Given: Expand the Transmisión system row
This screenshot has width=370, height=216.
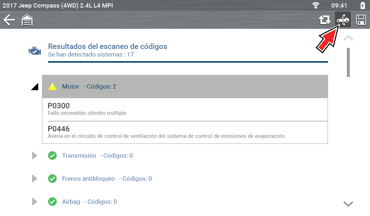Looking at the screenshot, I should 35,156.
